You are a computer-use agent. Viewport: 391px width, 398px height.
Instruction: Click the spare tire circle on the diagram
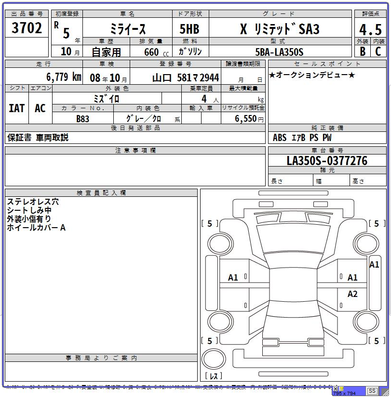pos(214,359)
